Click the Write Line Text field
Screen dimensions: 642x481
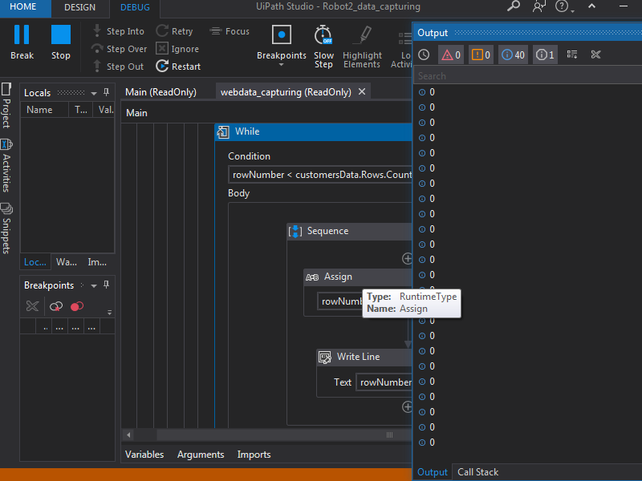(x=384, y=382)
